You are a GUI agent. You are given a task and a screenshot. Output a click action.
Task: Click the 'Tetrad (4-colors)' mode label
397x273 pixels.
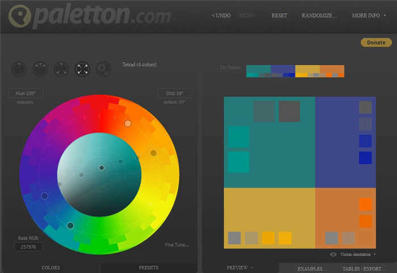point(140,65)
